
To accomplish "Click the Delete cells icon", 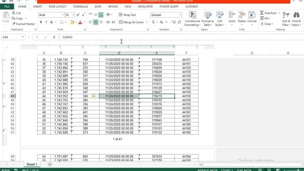I will tap(242, 15).
